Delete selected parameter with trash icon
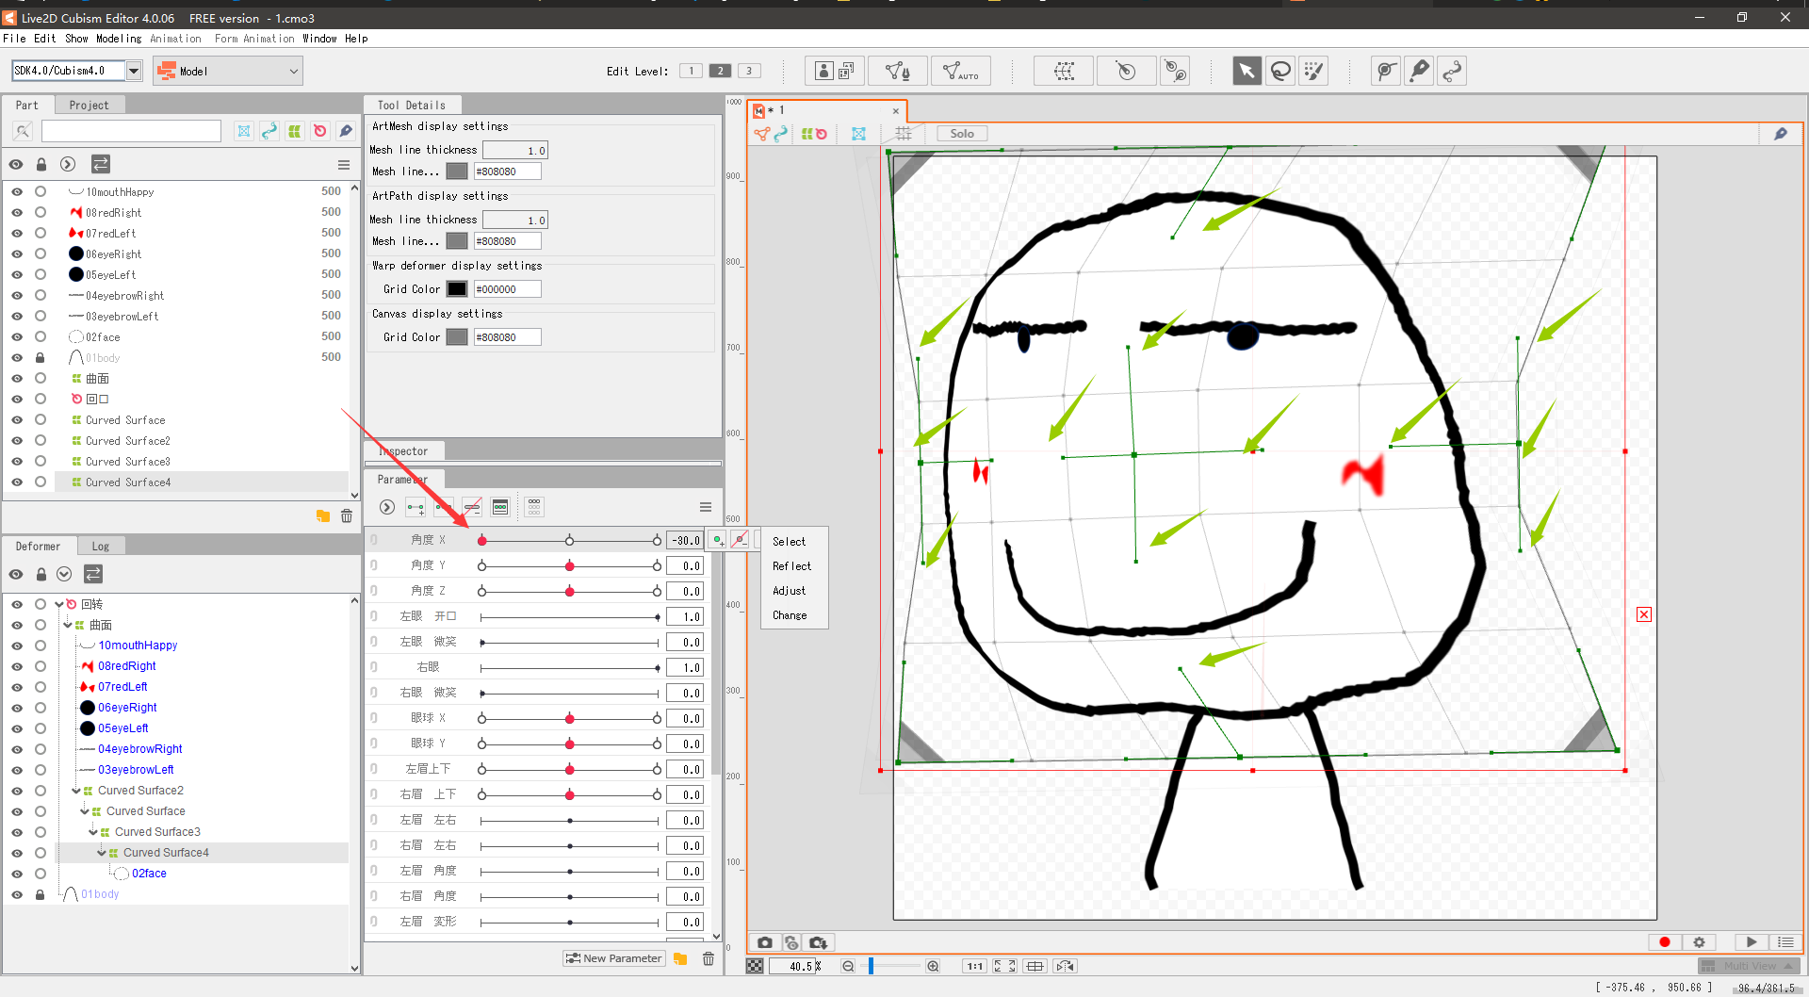The image size is (1809, 997). 709,958
